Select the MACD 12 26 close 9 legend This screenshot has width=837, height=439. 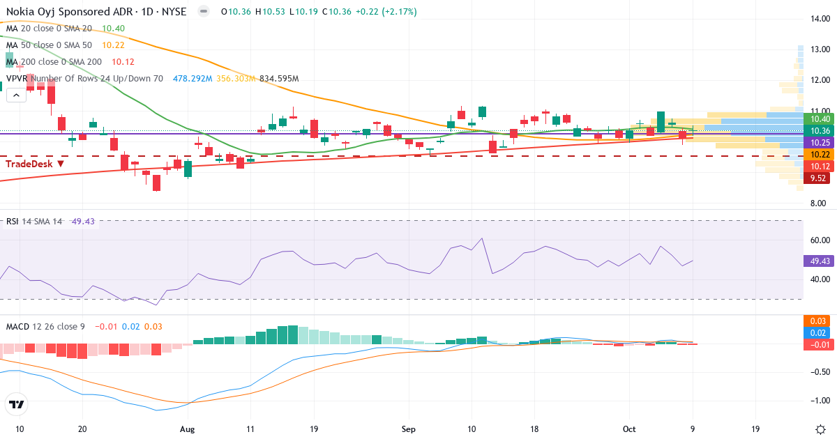click(x=45, y=326)
